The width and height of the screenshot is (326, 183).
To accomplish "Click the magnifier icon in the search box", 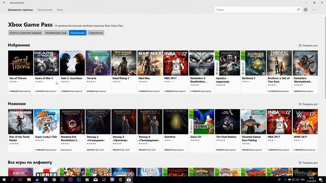I will [298, 10].
